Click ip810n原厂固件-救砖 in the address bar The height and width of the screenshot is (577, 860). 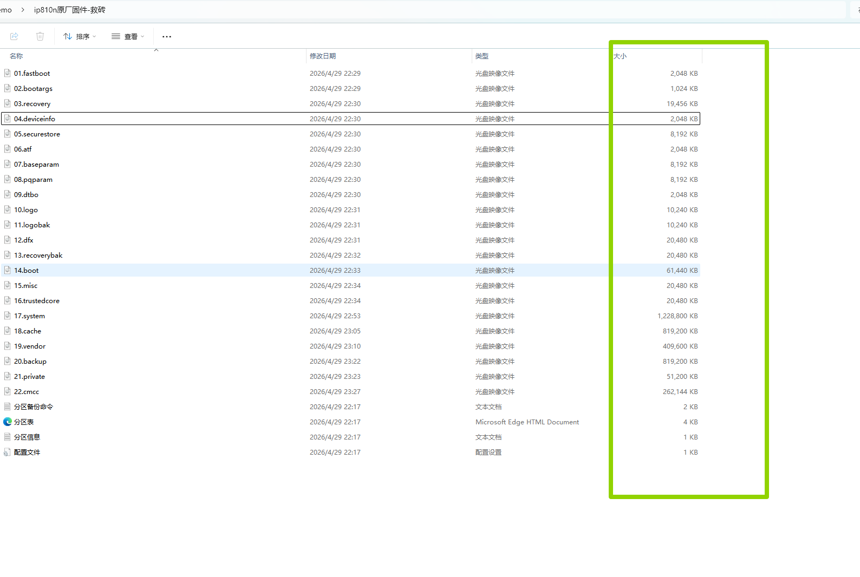click(x=70, y=10)
